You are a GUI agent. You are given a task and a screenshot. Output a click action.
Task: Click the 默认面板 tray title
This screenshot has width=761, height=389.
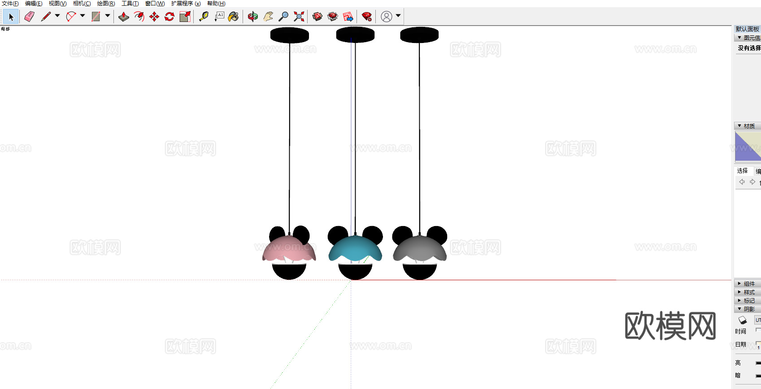click(748, 29)
